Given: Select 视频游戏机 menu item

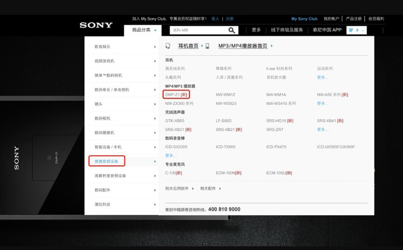Looking at the screenshot, I should (104, 61).
